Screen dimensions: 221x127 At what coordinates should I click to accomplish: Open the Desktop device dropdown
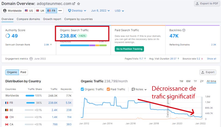pos(77,11)
